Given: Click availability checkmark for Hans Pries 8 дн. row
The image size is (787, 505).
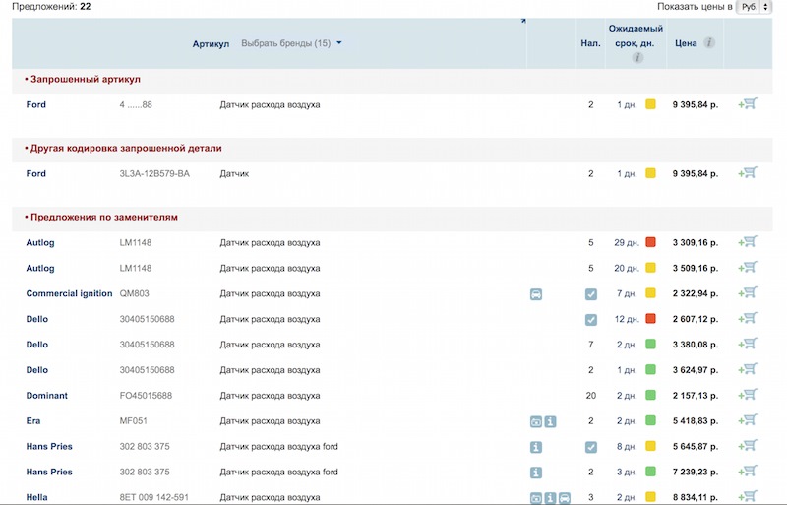Looking at the screenshot, I should [591, 447].
